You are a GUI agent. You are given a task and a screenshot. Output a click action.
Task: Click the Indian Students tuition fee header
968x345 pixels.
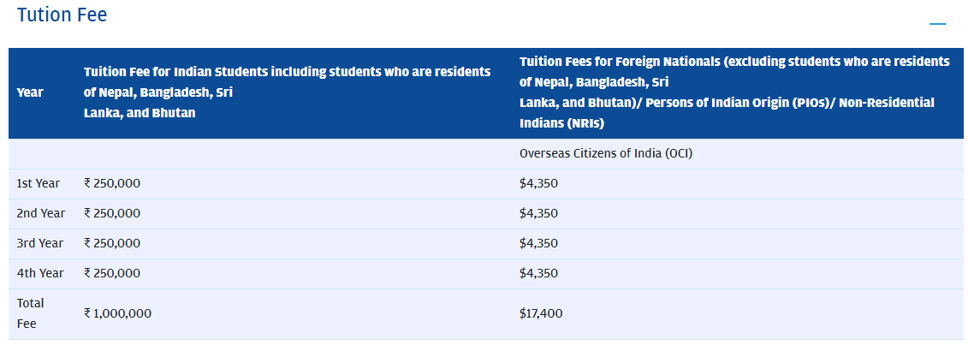(287, 92)
